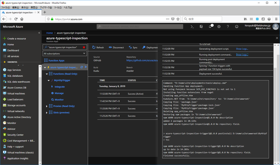This screenshot has height=165, width=280.
Task: Collapse the MyHttpTrigger node
Action: tap(49, 80)
